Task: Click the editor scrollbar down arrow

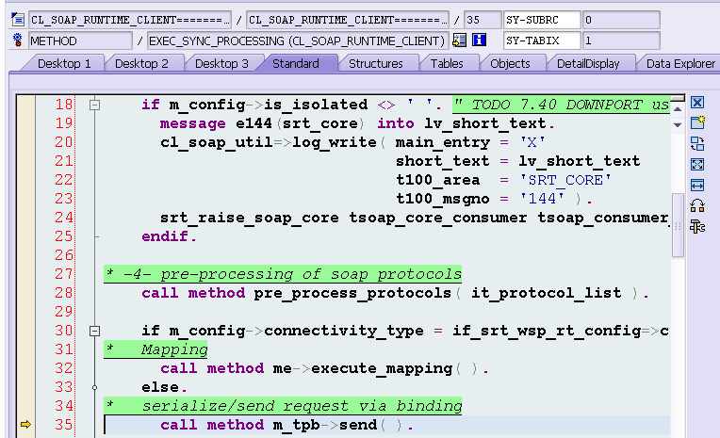Action: 678,125
